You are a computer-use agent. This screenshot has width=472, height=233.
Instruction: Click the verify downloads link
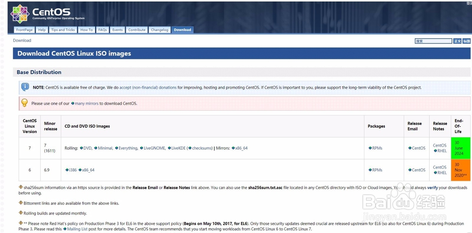tap(432, 187)
